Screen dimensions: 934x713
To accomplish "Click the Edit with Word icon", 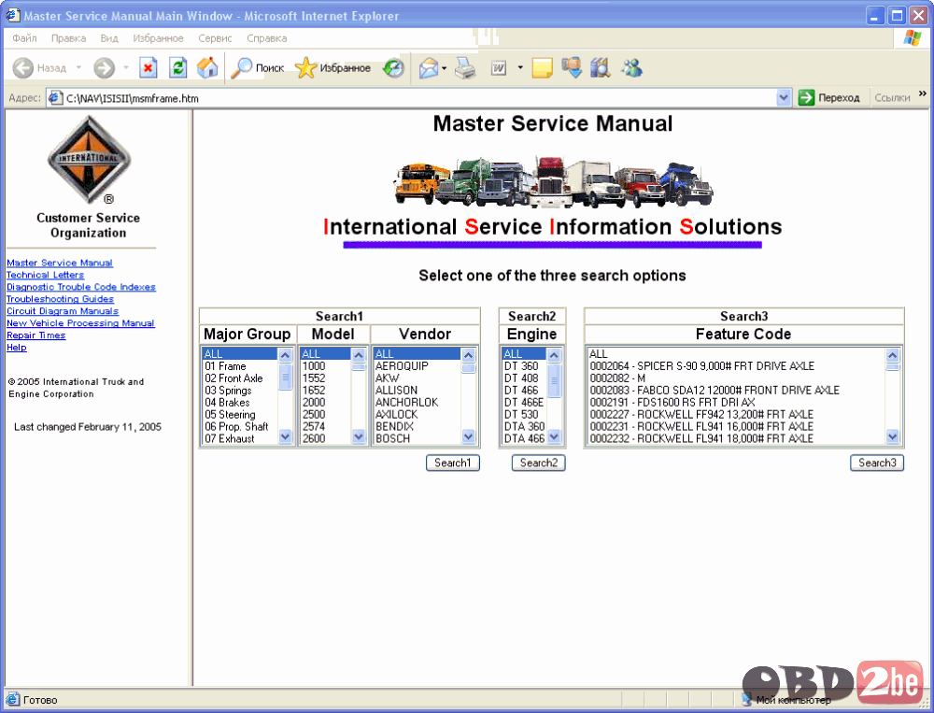I will point(499,68).
